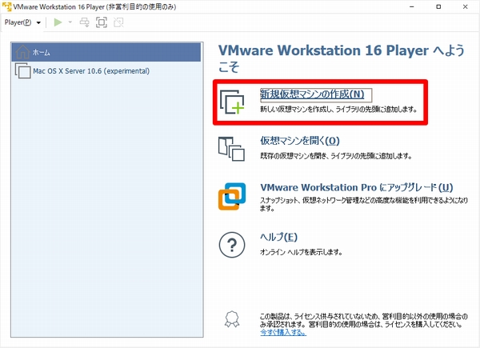Image resolution: width=480 pixels, height=348 pixels.
Task: Open ヘルプ(E) link
Action: coord(279,237)
